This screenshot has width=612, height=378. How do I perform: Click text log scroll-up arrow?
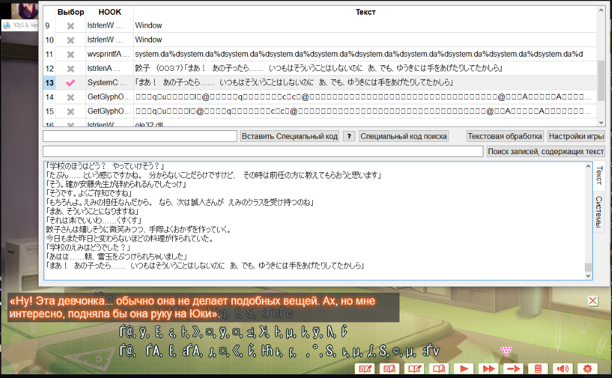point(588,167)
